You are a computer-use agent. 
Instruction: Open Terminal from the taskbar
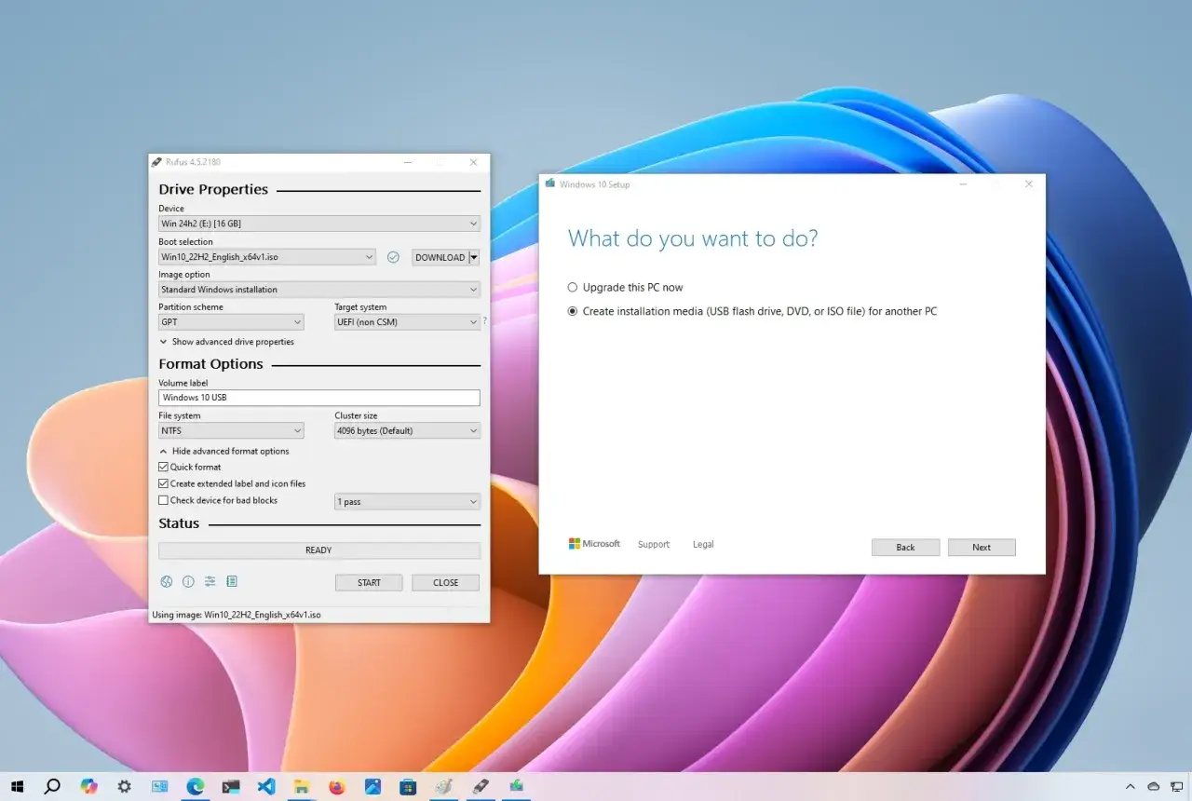click(231, 786)
